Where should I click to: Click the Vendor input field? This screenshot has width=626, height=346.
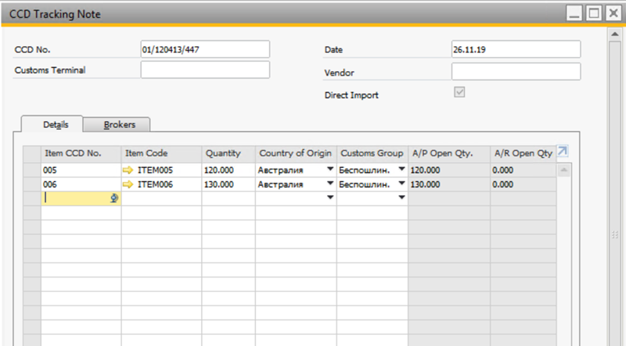[516, 72]
